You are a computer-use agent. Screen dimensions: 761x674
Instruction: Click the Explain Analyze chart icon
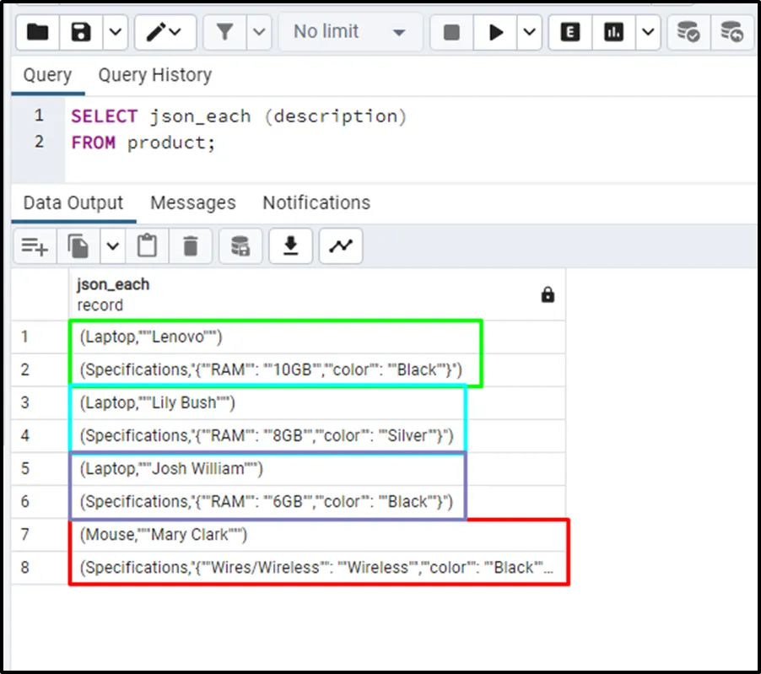click(613, 33)
